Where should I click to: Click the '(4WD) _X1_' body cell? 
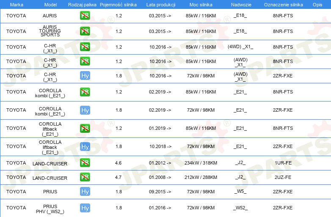pyautogui.click(x=240, y=47)
